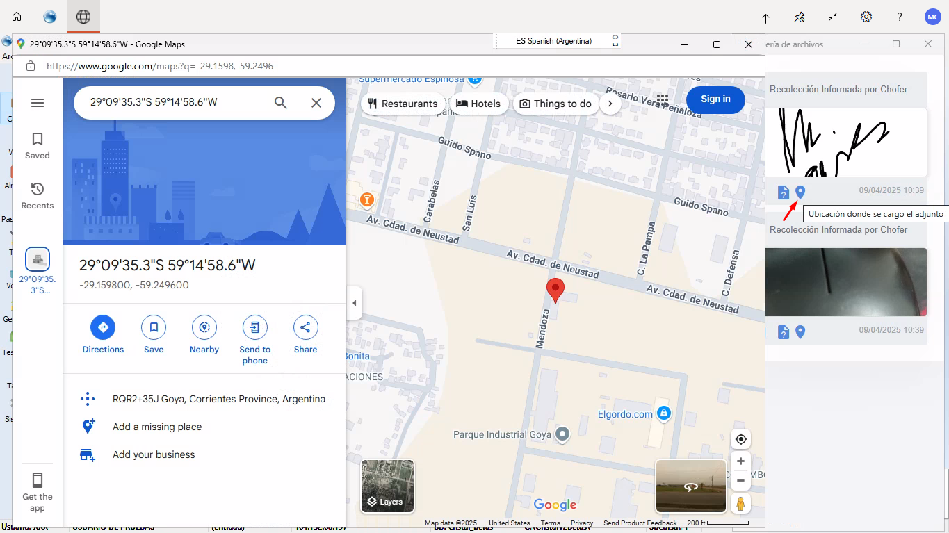Open the photo attachment thumbnail
The image size is (949, 533).
(846, 282)
